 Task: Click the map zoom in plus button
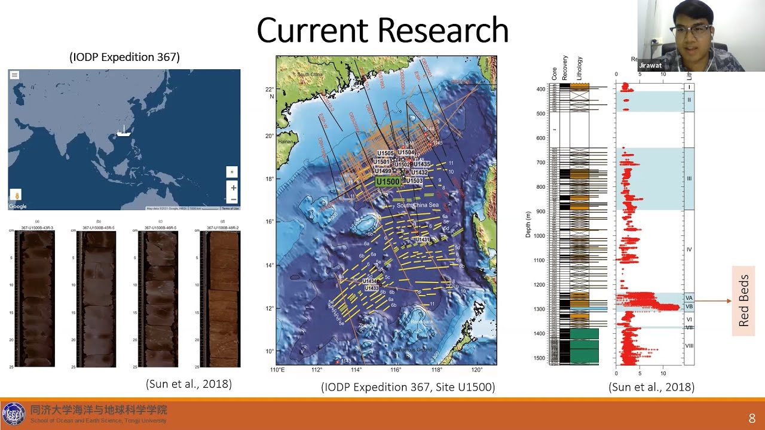point(233,188)
